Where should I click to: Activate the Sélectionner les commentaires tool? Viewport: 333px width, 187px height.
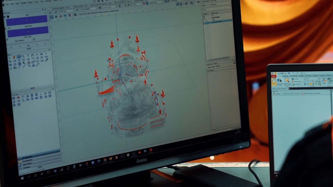click(x=287, y=81)
